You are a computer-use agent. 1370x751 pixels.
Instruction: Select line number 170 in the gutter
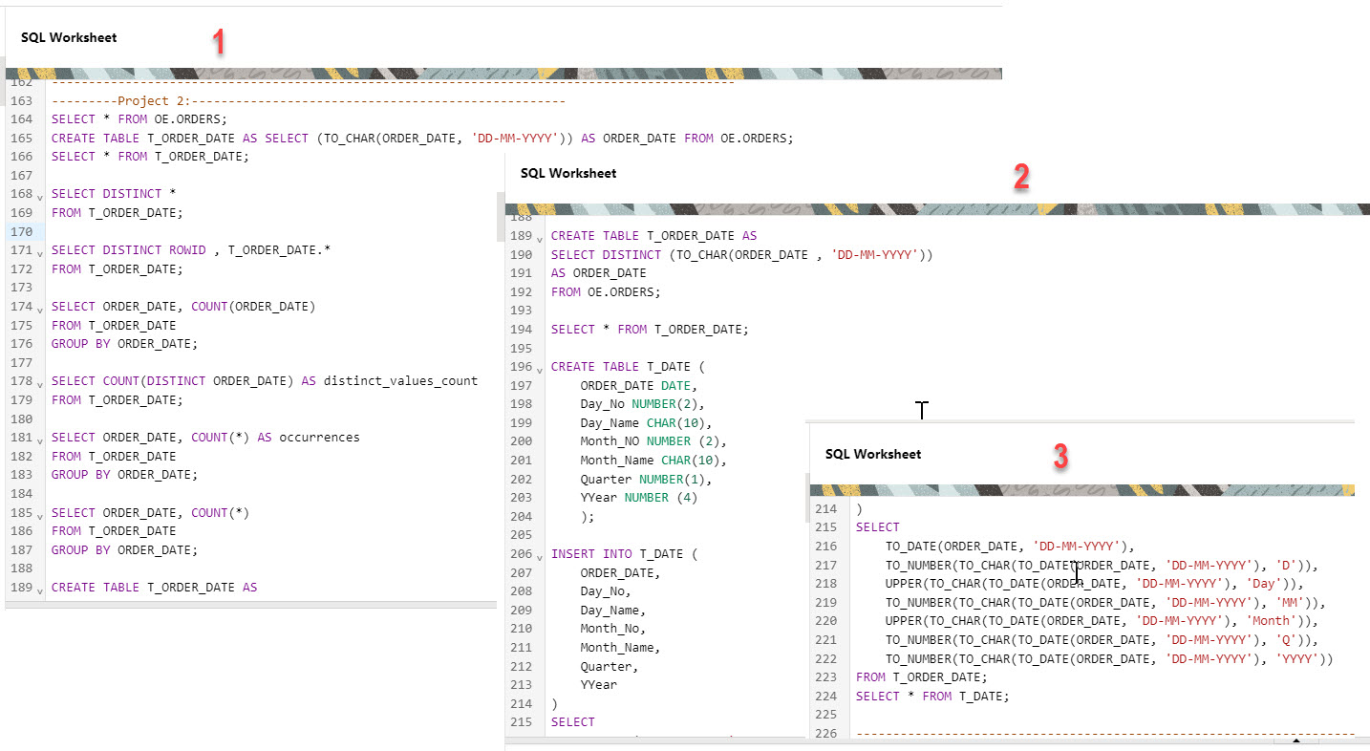(19, 231)
